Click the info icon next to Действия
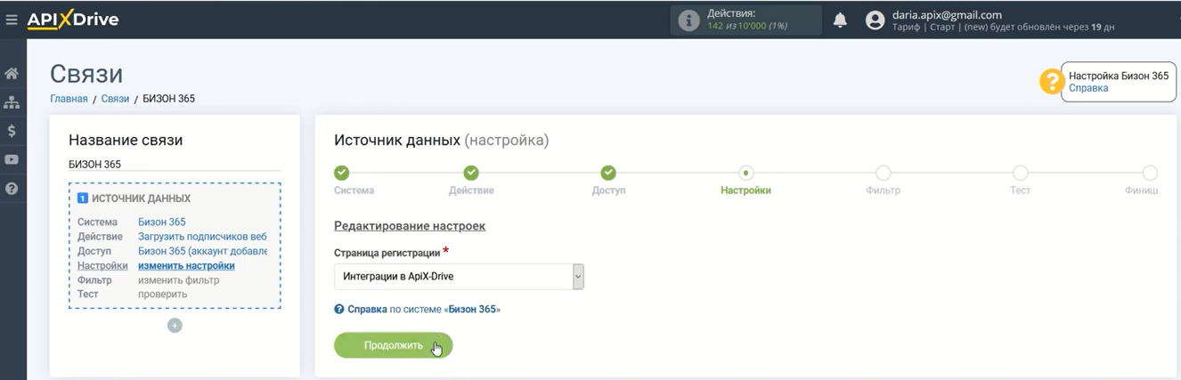 [688, 20]
